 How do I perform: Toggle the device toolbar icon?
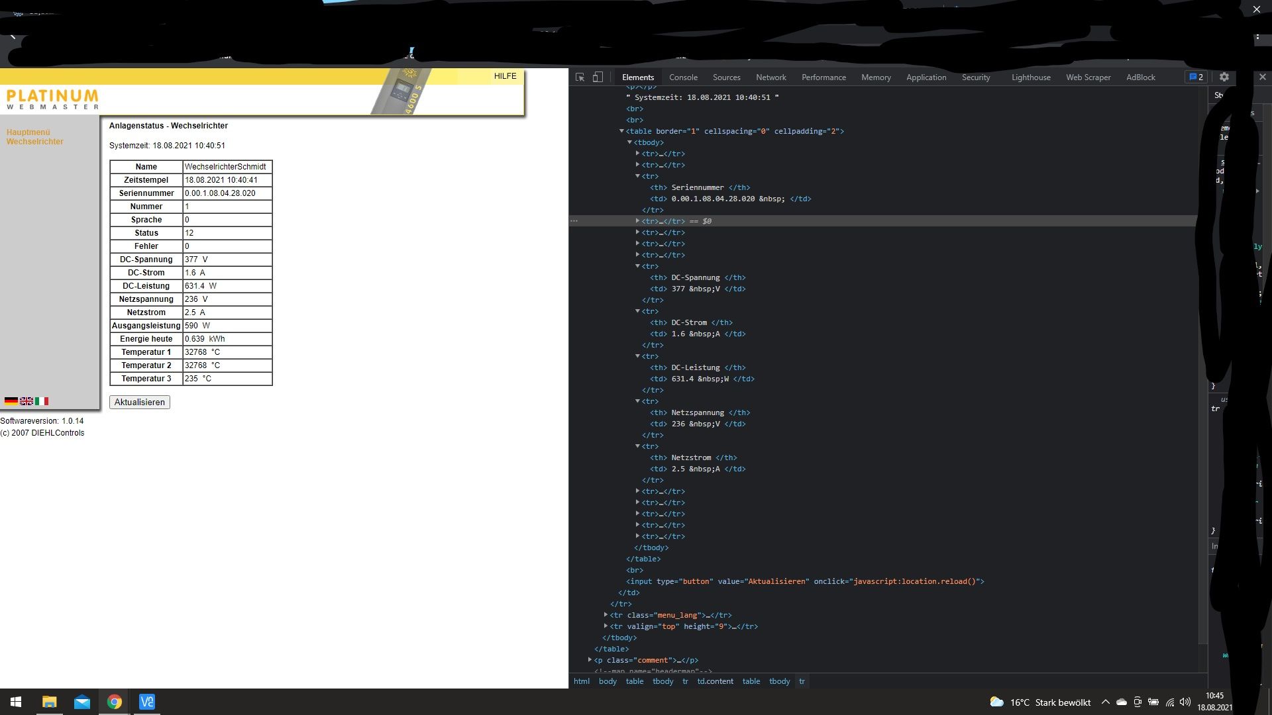(598, 77)
